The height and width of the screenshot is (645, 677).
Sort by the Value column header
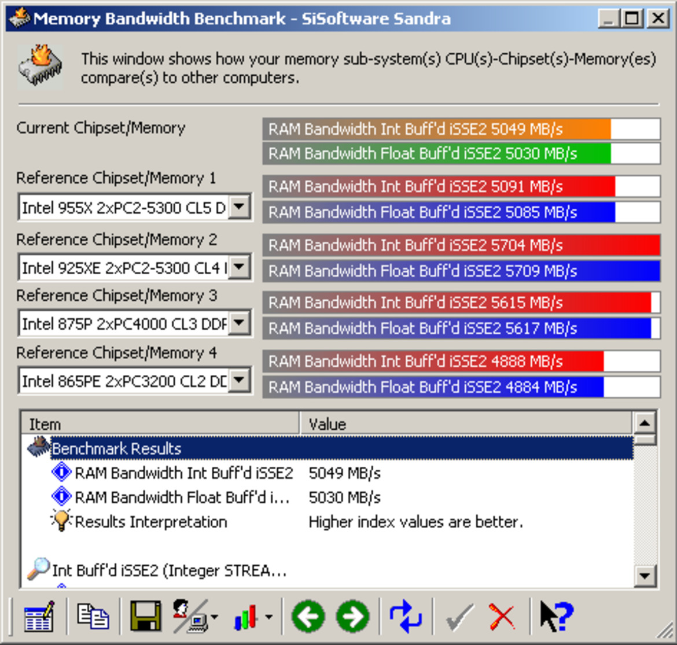tap(466, 424)
